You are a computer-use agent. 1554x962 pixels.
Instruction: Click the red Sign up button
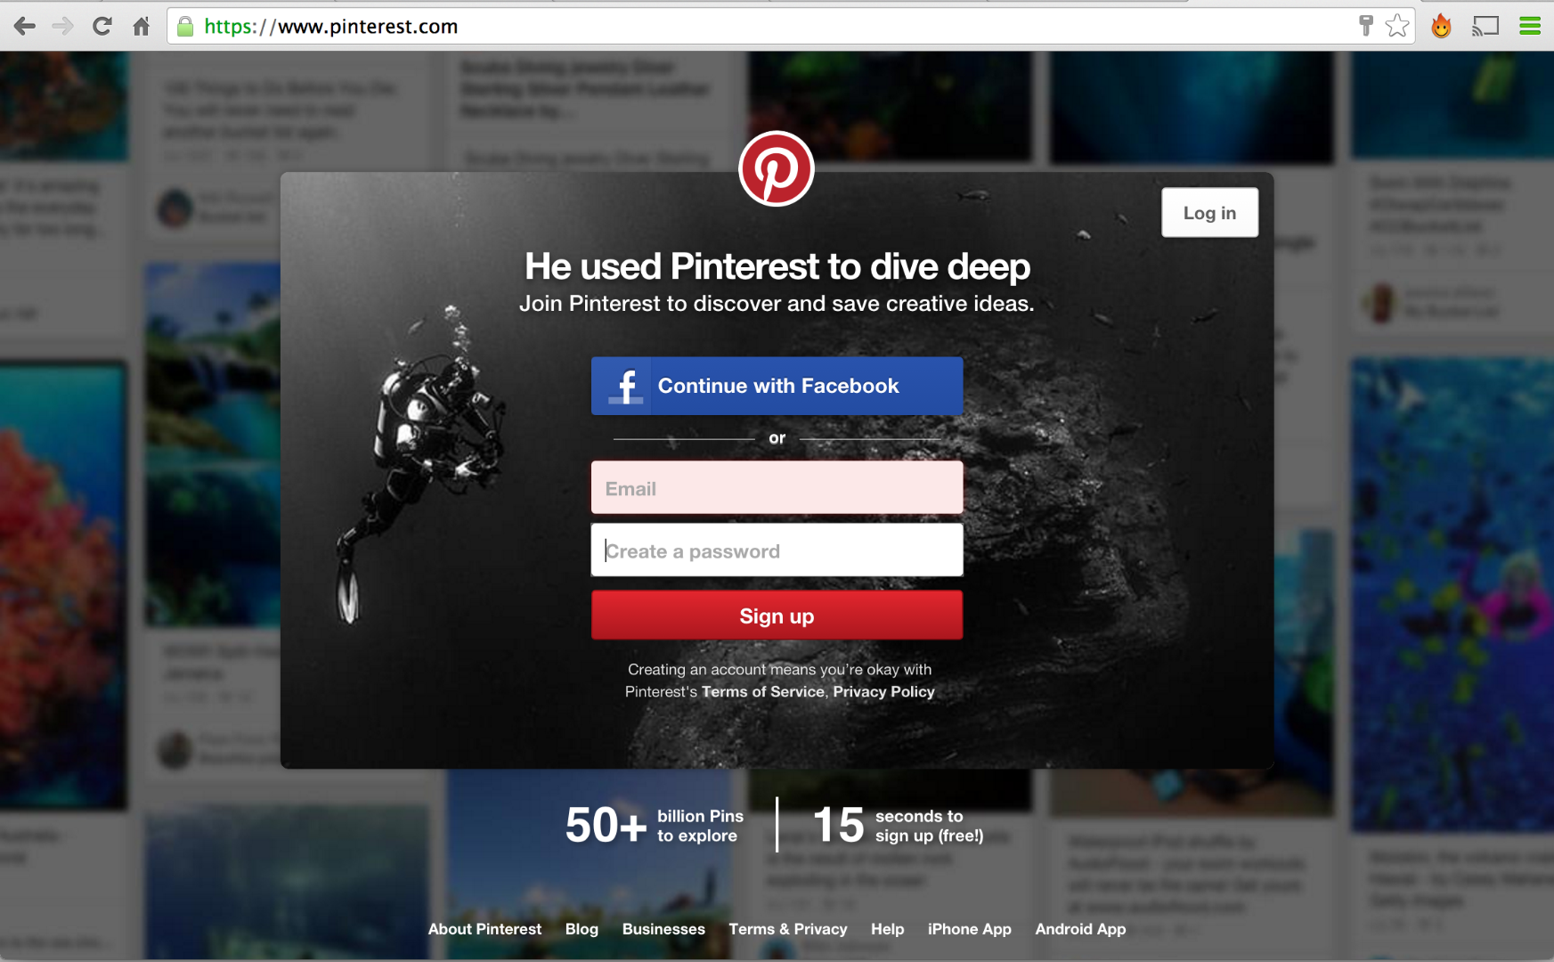[777, 616]
